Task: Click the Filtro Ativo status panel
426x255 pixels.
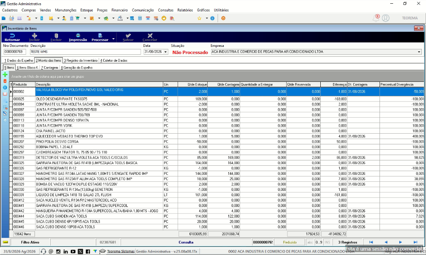Action: (x=30, y=242)
